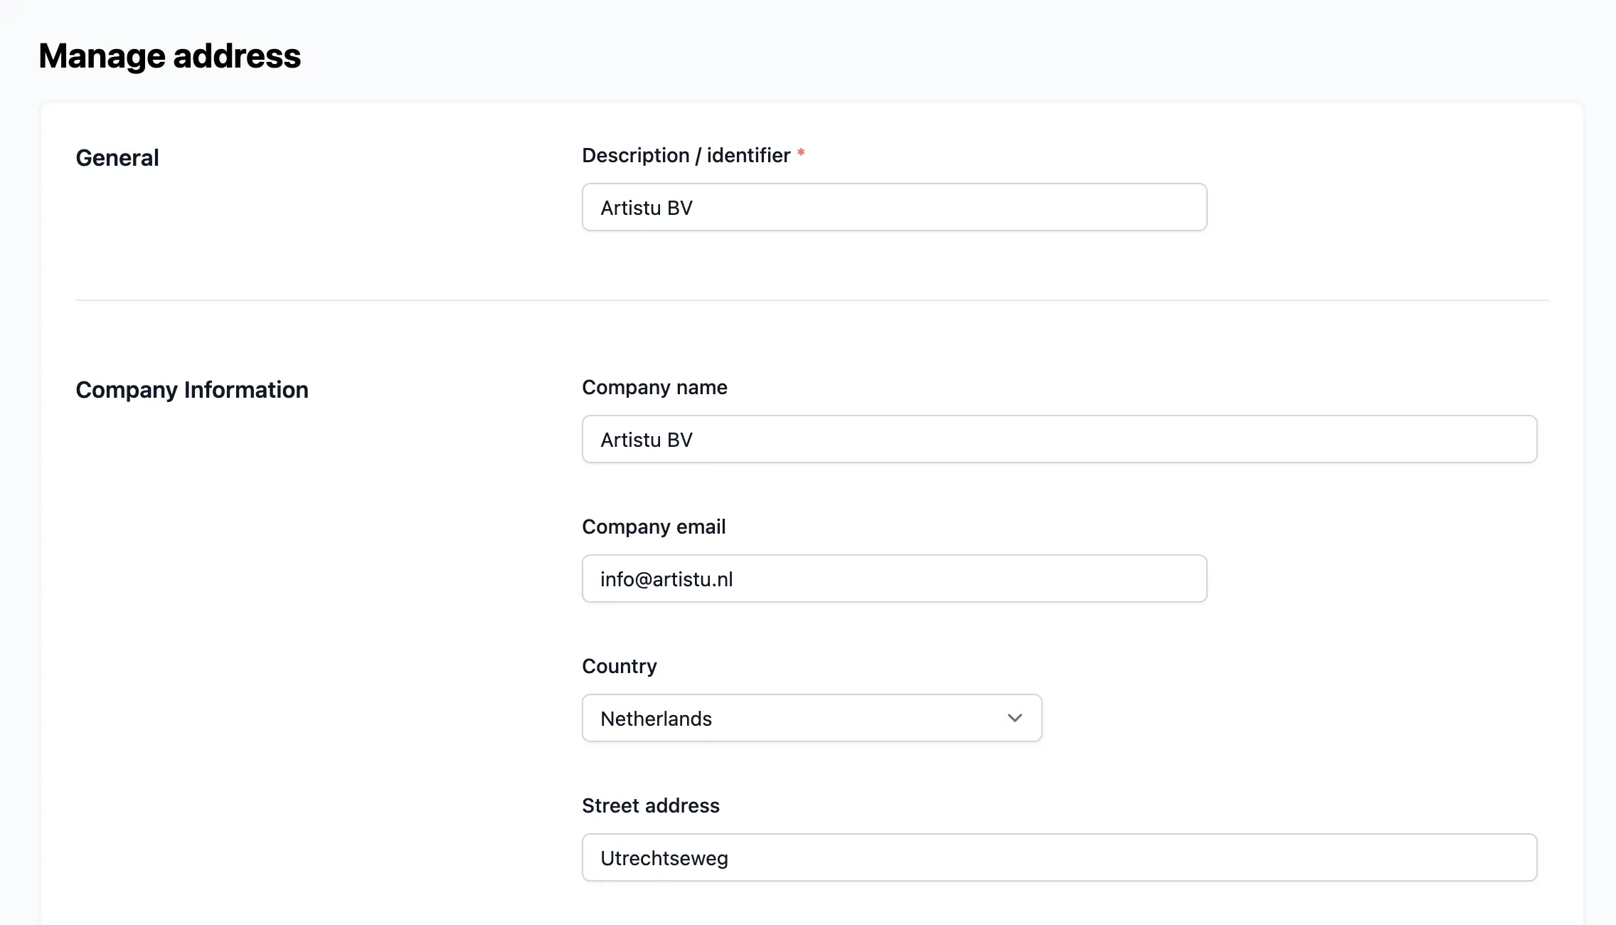Open the Country dropdown
1616x925 pixels.
tap(811, 718)
